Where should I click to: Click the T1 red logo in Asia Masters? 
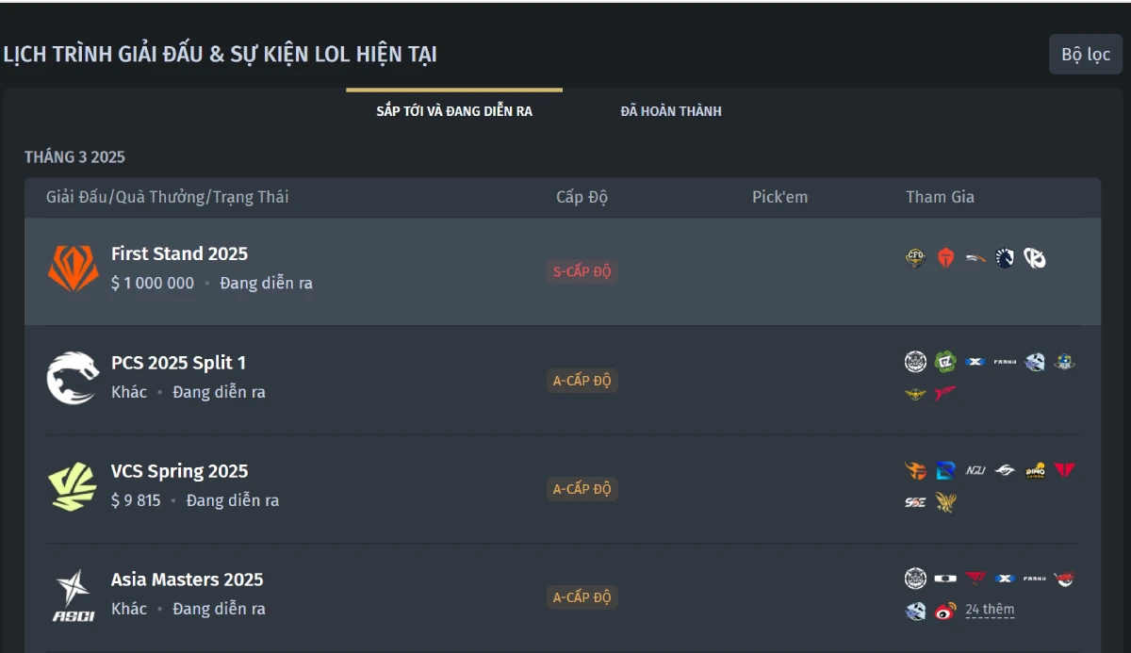click(975, 579)
